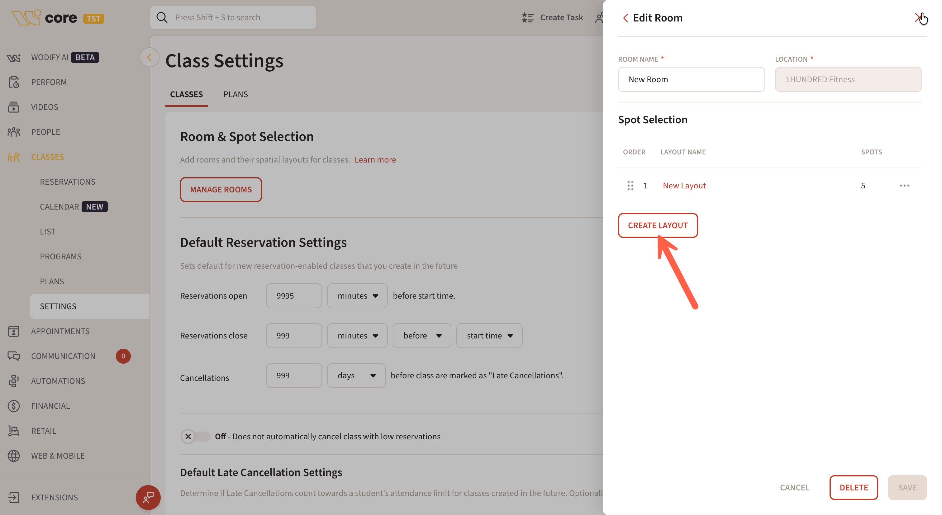Click the Layout Name column header
942x515 pixels.
click(683, 152)
